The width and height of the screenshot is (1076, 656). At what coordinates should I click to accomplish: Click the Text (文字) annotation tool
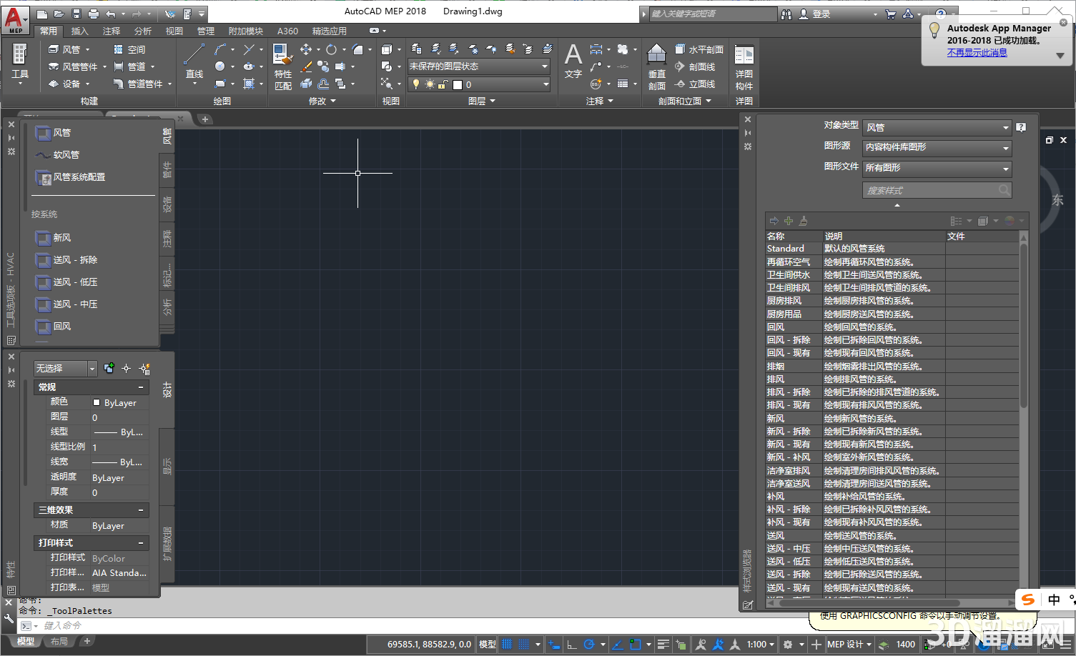[573, 61]
